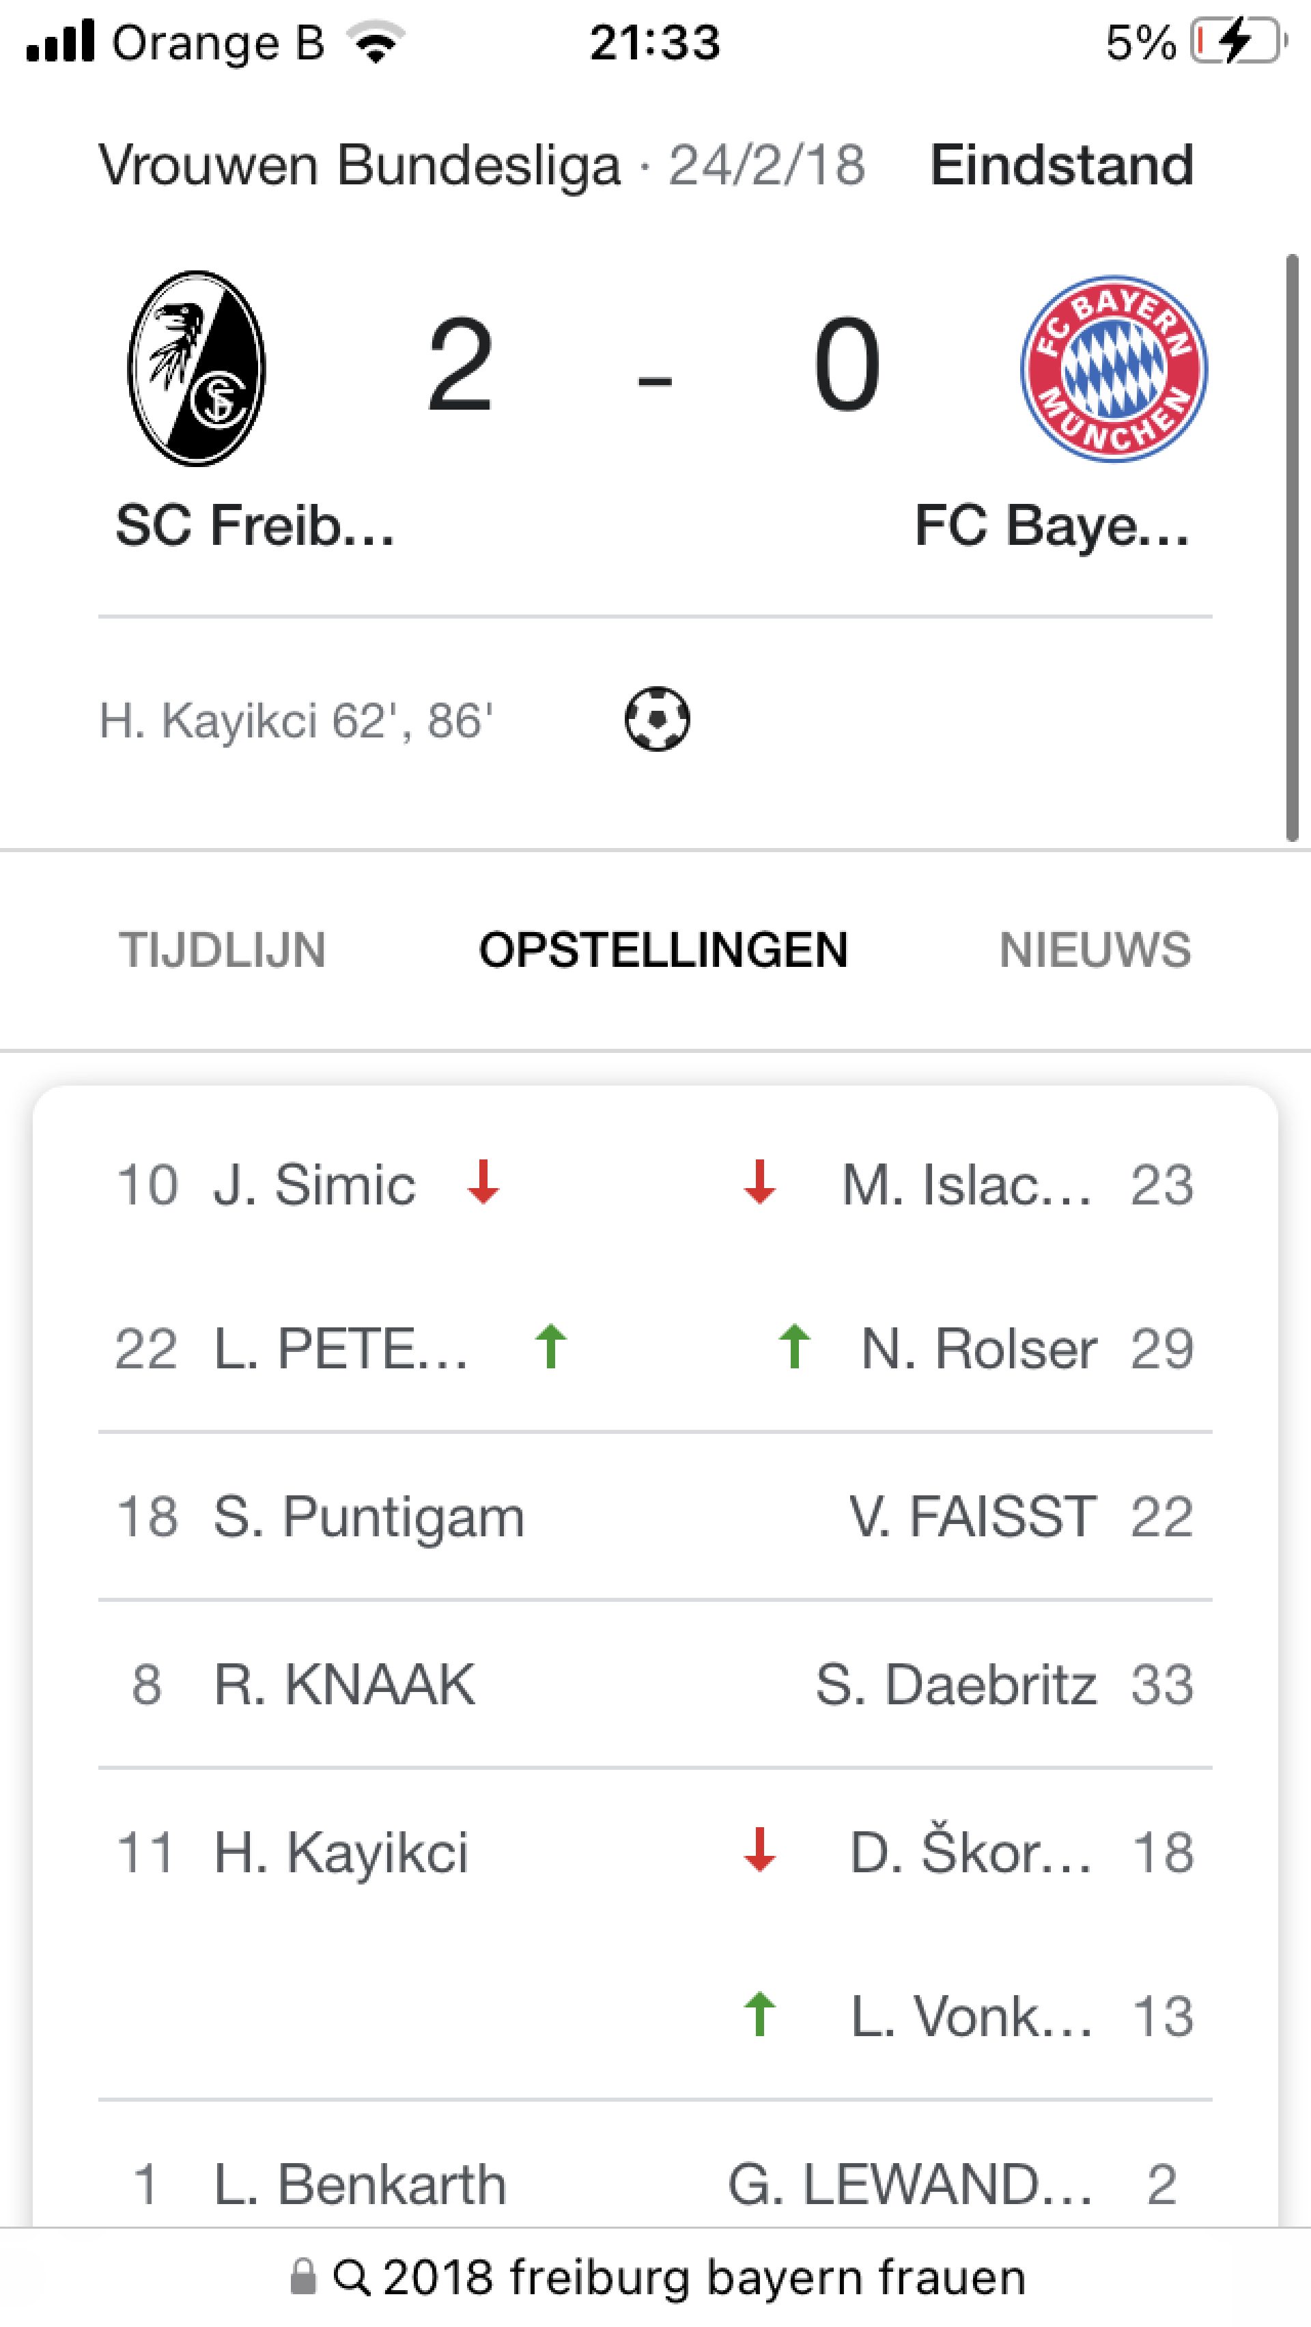
Task: Tap green arrow beside L. PETE…
Action: [x=550, y=1347]
